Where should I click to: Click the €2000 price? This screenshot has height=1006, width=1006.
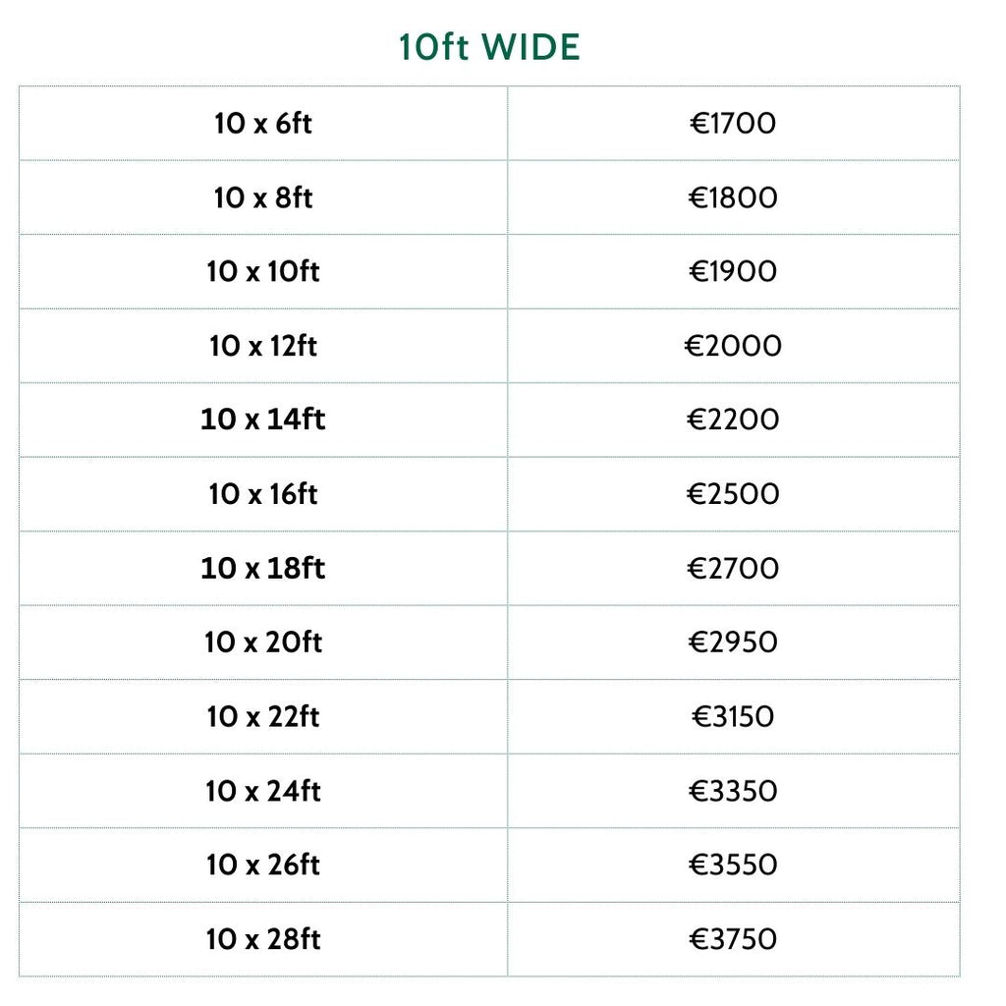pos(733,346)
